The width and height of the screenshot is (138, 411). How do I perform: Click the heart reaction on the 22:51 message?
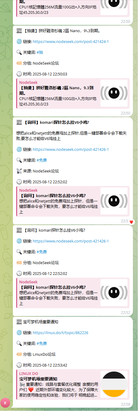tap(131, 222)
